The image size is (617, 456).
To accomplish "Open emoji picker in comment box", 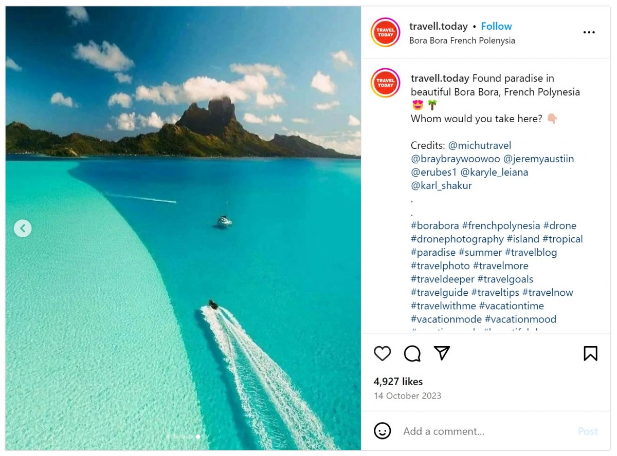I will [x=382, y=431].
